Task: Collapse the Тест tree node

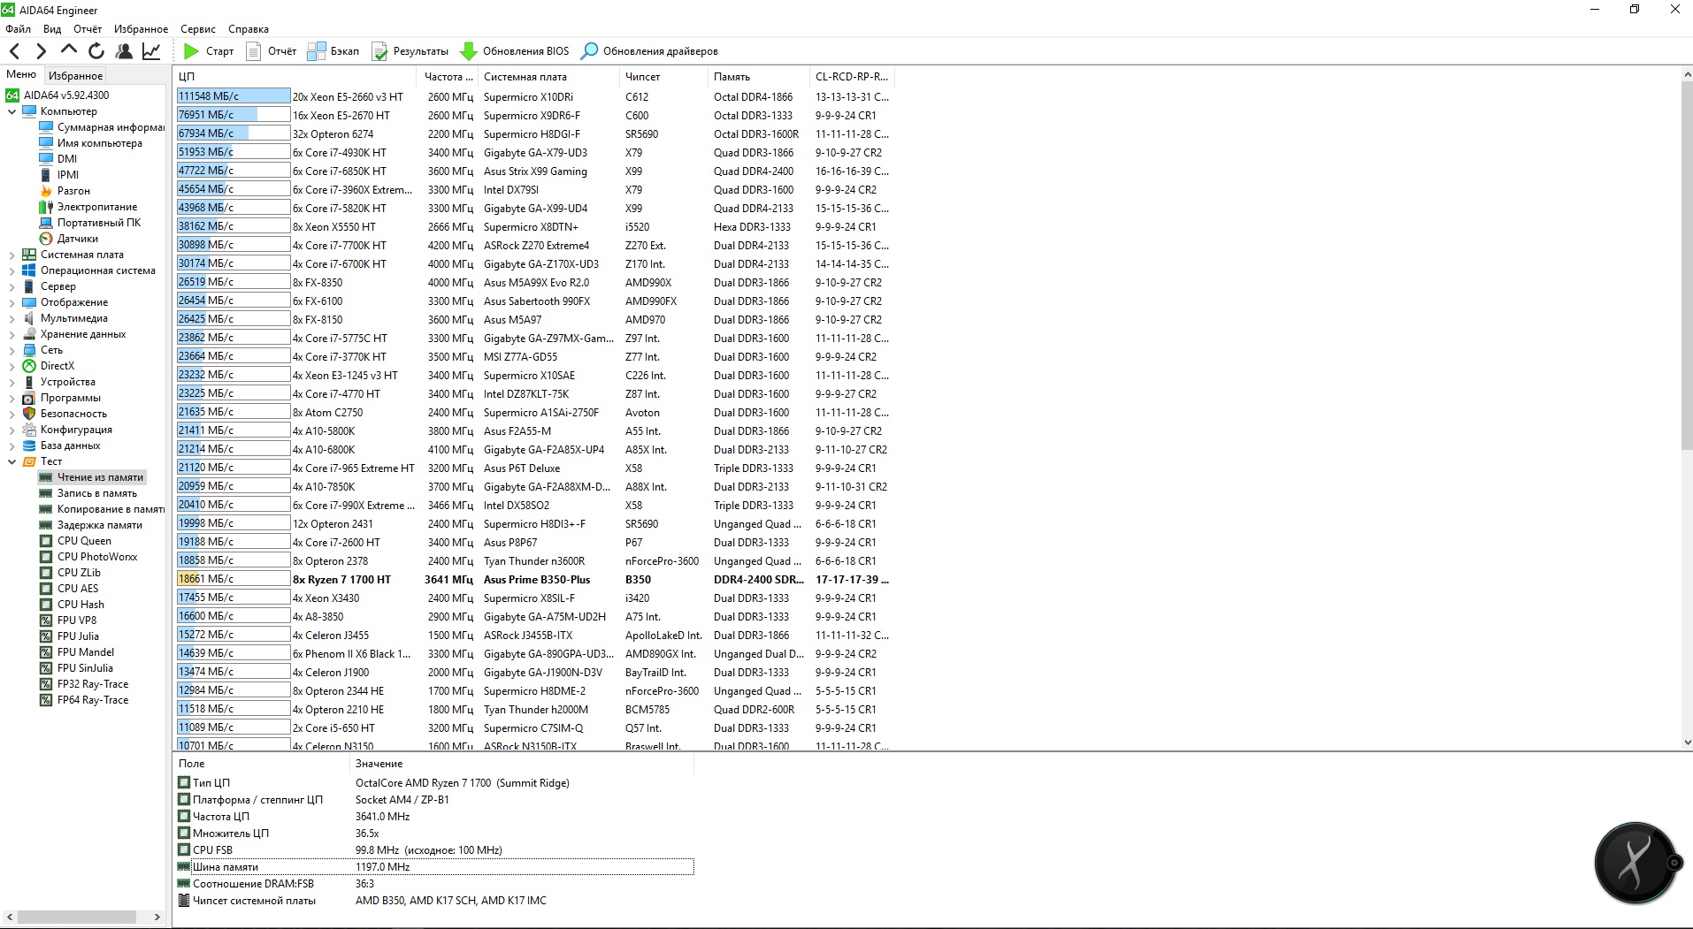Action: coord(11,461)
